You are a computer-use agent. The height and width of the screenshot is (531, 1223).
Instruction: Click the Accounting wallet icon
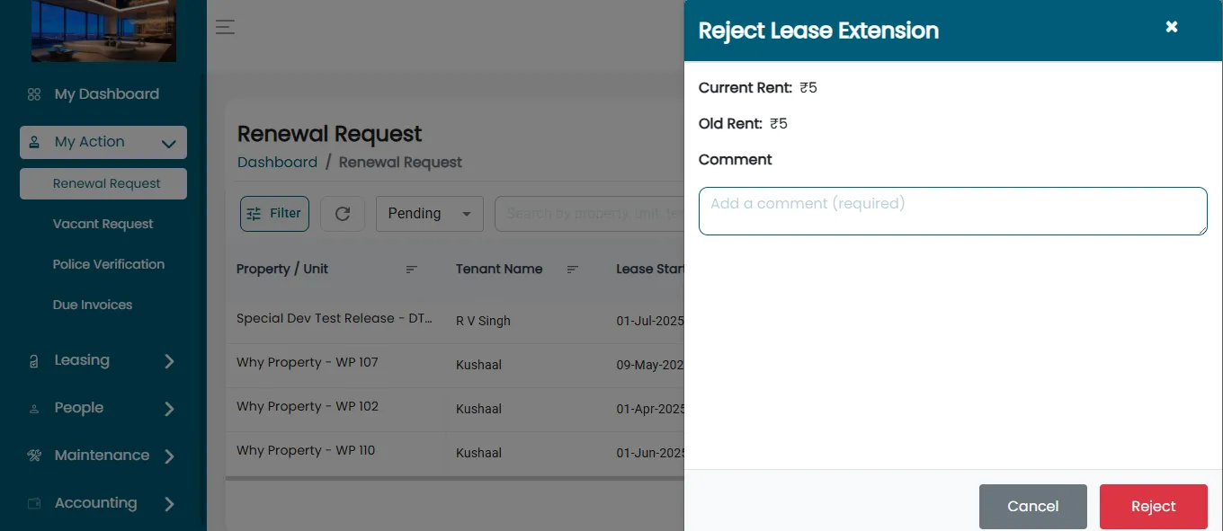34,503
